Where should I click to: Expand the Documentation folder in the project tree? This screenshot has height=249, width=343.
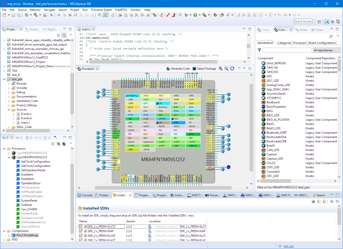coord(9,96)
